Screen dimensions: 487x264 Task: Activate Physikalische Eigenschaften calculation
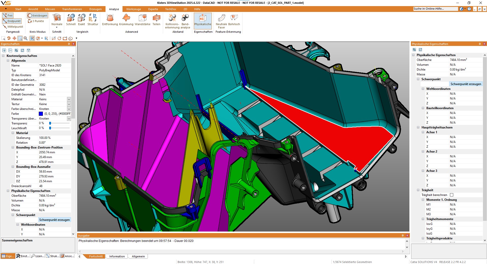(x=203, y=21)
